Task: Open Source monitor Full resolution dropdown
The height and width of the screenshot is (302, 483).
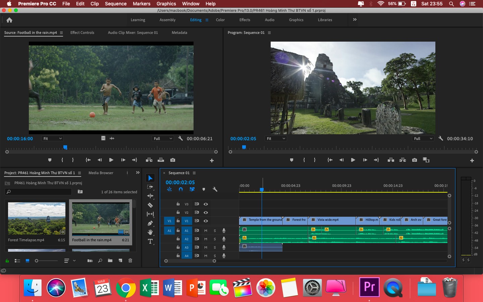Action: [x=163, y=139]
